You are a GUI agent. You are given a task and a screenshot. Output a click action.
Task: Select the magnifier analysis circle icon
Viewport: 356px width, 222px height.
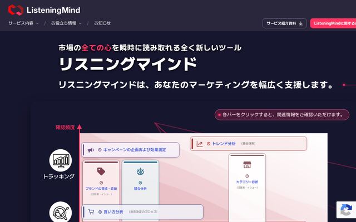(x=61, y=212)
